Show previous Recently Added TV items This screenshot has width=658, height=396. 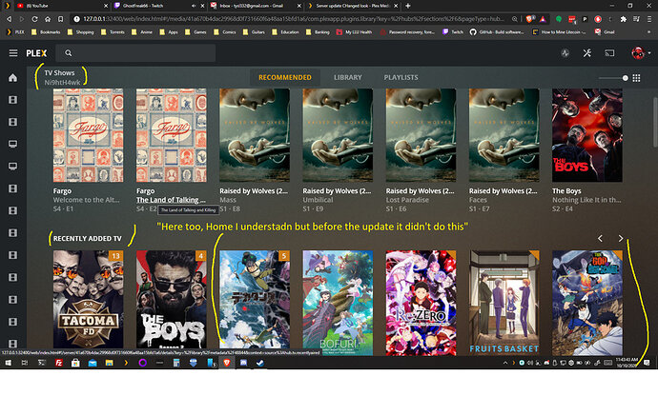[600, 238]
